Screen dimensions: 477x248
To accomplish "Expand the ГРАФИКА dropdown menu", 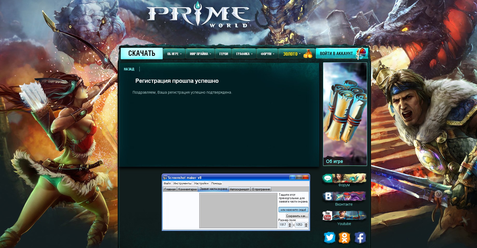I will (x=244, y=54).
